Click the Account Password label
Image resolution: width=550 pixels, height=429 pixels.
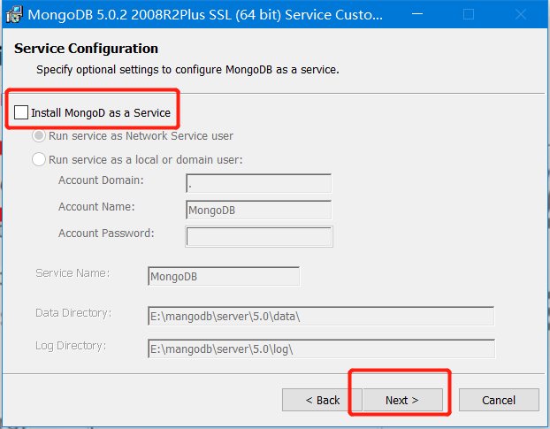point(106,234)
